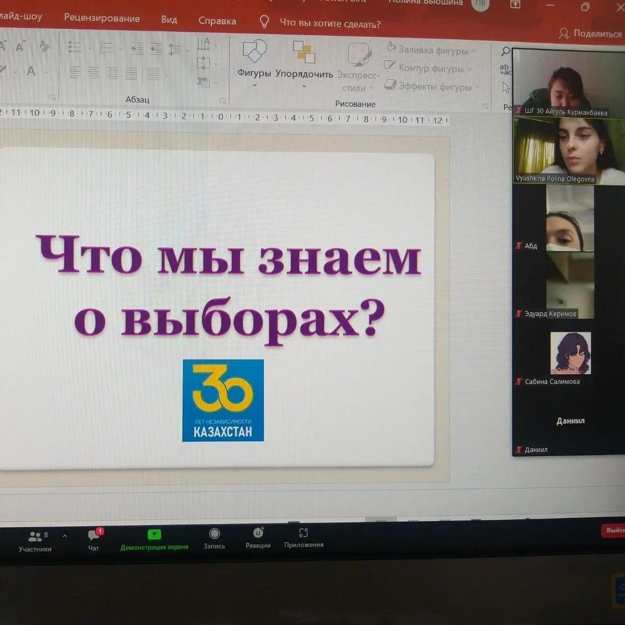
Task: Click the 'Что вы хотите сделать?' search field
Action: click(329, 23)
